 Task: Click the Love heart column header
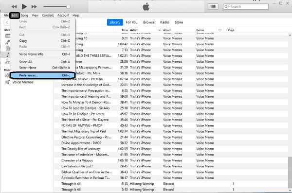(220, 30)
